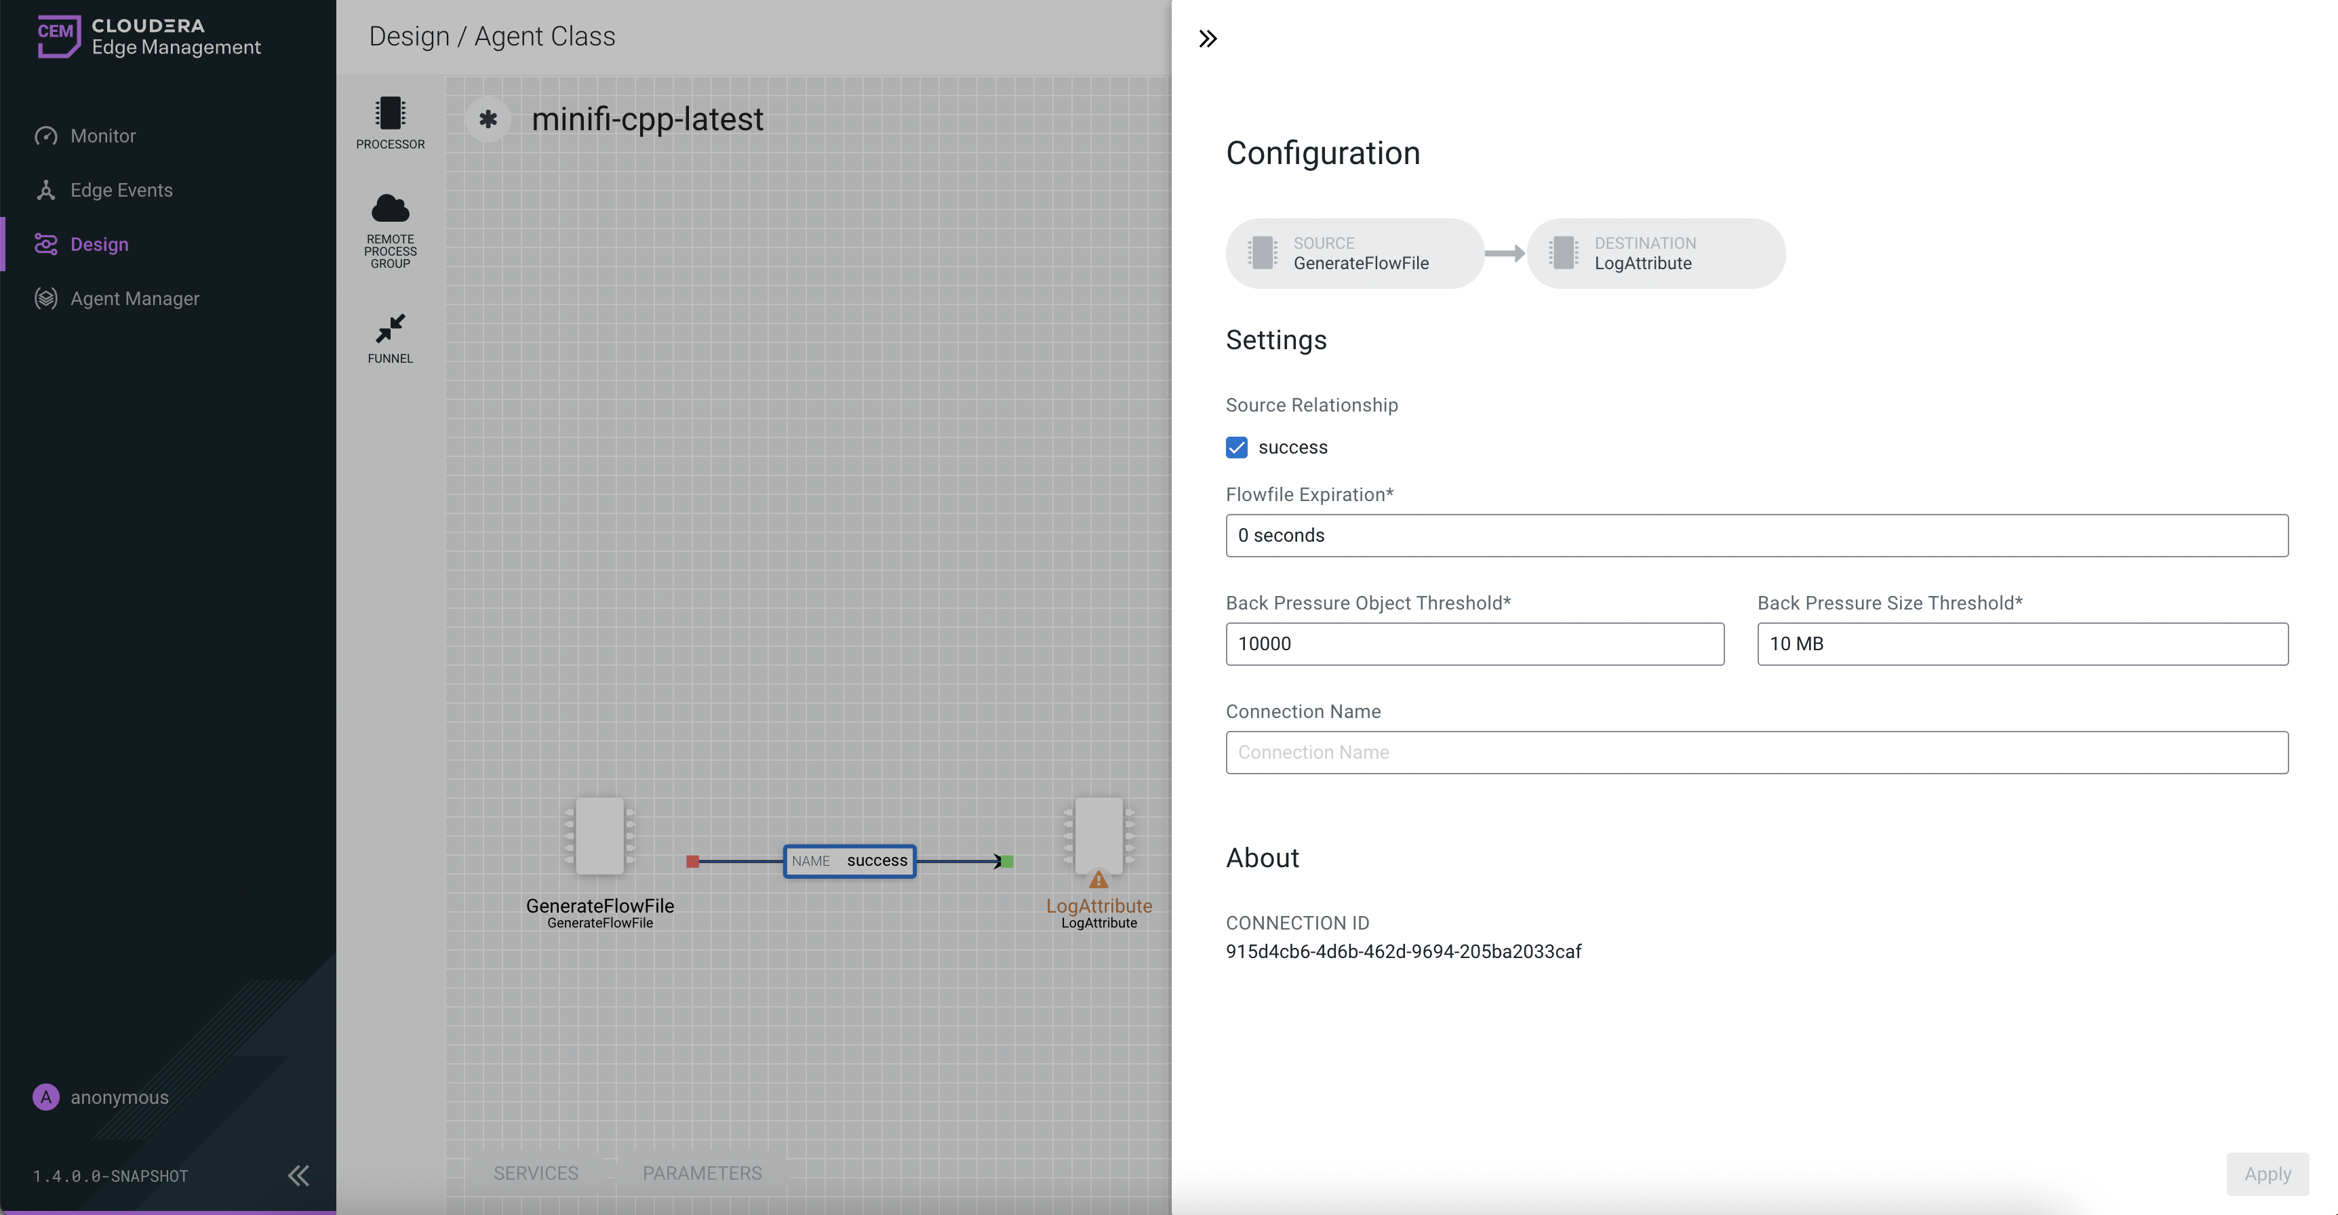Go to Edge Events

(121, 191)
